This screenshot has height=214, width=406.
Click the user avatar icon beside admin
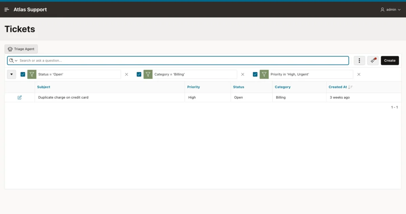click(383, 10)
